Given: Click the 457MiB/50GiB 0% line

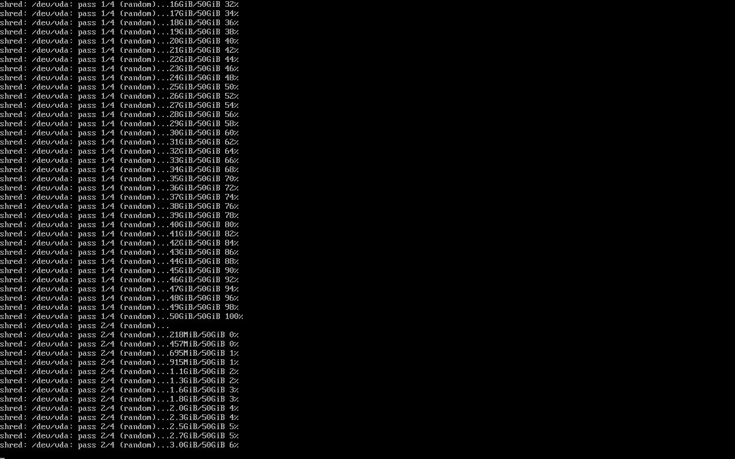Looking at the screenshot, I should (119, 344).
